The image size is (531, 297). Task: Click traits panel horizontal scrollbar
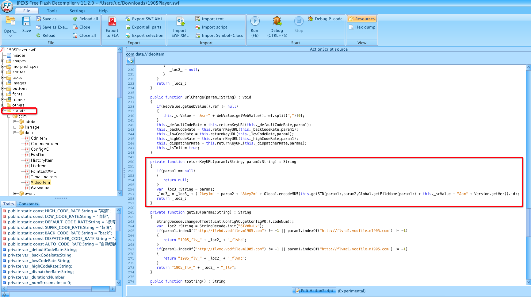(58, 289)
